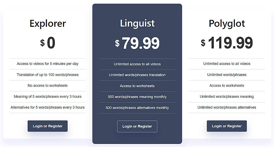Click 'Access to worksheets' on Linguist plan
Image resolution: width=274 pixels, height=147 pixels.
(137, 86)
